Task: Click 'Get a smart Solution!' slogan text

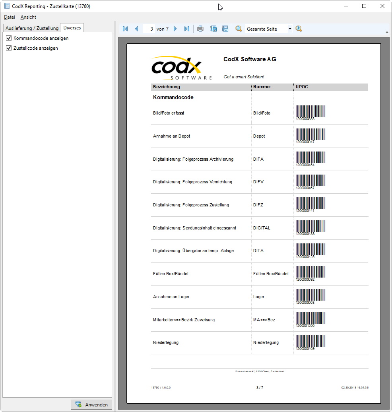Action: [244, 77]
